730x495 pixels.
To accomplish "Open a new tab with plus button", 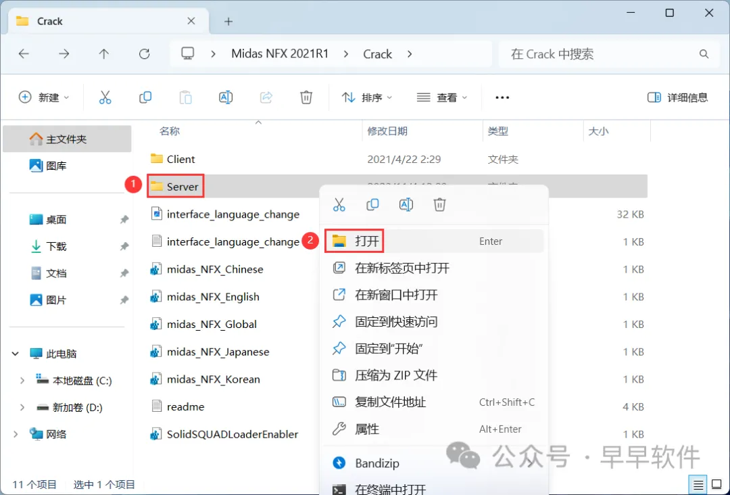I will tap(228, 22).
